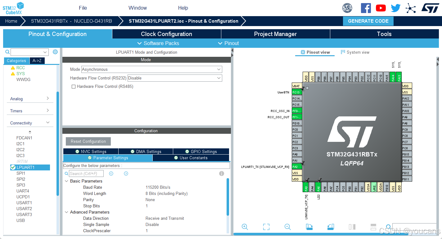Collapse the Connectivity category

click(x=30, y=123)
